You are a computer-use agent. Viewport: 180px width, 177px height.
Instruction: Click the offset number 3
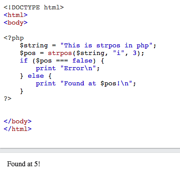click(x=135, y=53)
